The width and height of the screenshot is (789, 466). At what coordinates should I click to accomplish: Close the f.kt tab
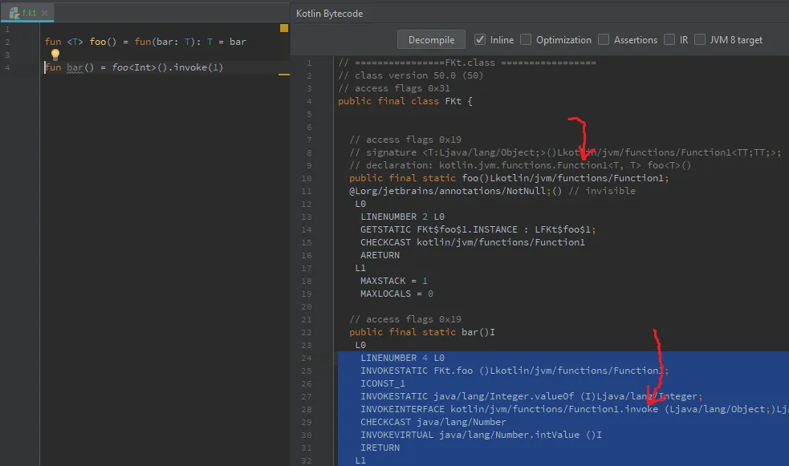coord(44,13)
